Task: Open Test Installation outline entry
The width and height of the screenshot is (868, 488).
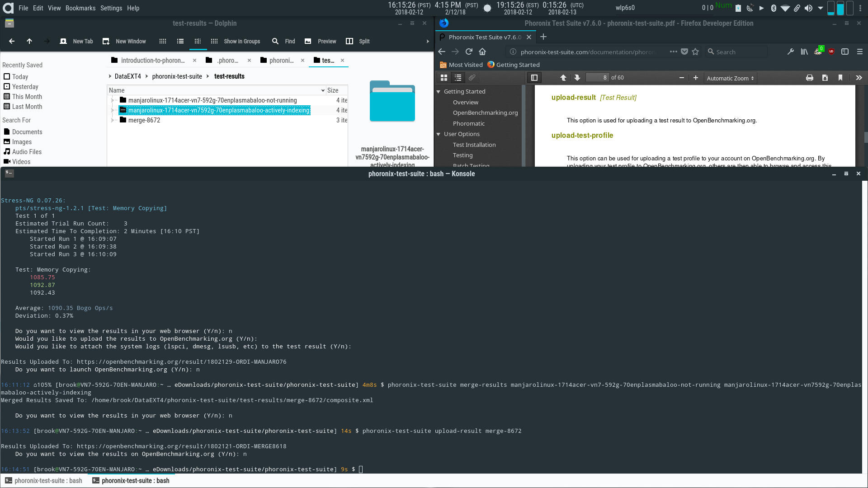Action: point(474,145)
